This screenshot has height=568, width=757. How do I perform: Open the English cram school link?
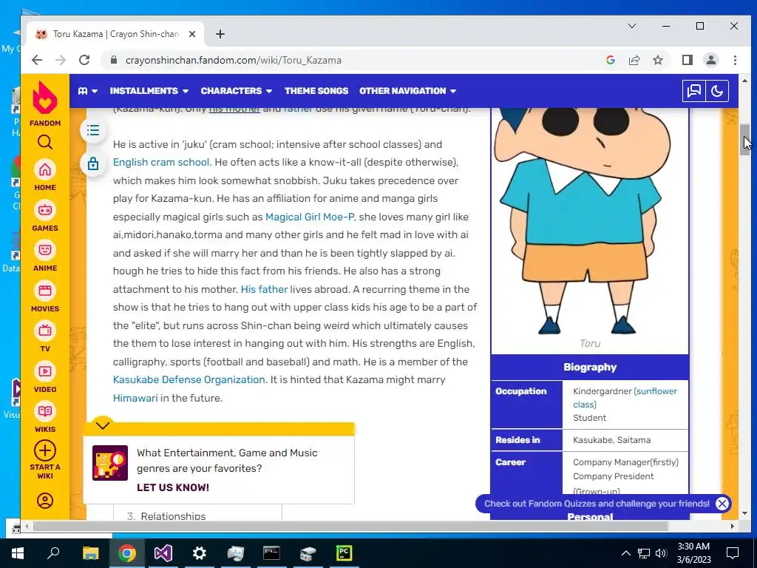tap(161, 162)
